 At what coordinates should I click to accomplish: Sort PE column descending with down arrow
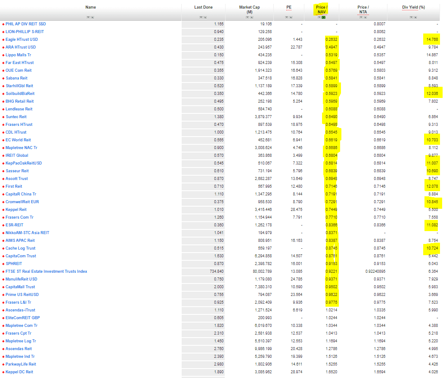pyautogui.click(x=286, y=17)
